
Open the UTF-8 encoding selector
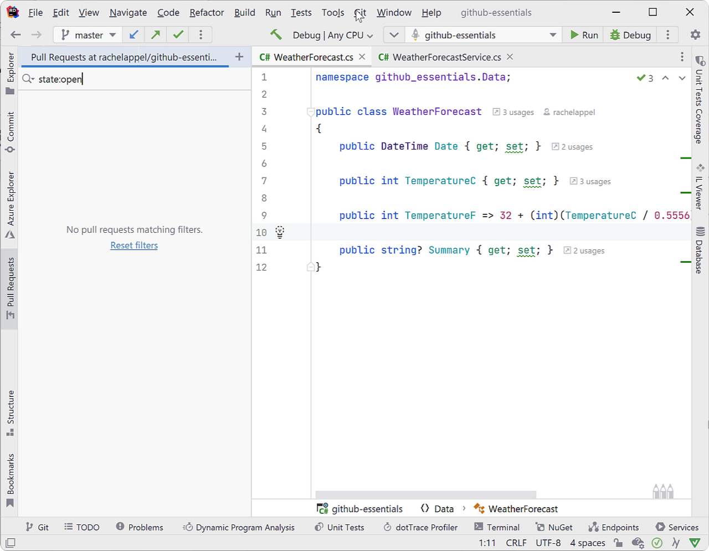tap(548, 543)
